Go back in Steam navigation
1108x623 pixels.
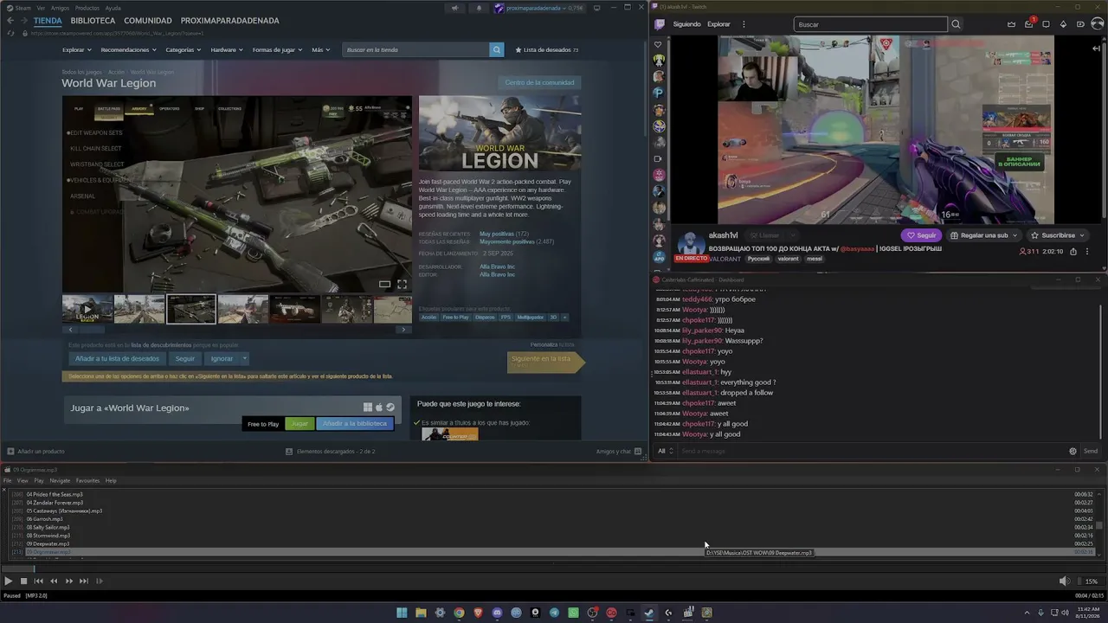(x=10, y=21)
